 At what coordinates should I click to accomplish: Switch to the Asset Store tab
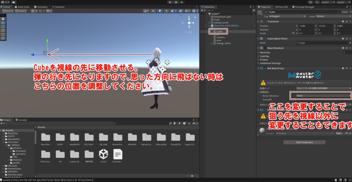(x=22, y=7)
